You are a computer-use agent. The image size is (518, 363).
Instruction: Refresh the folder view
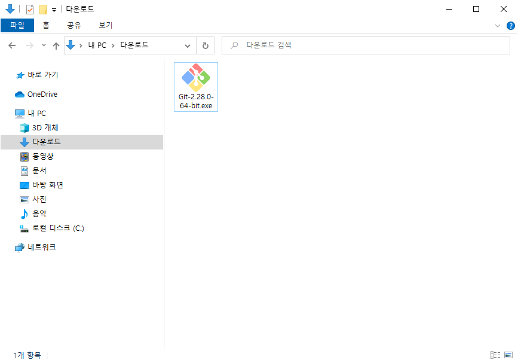205,45
